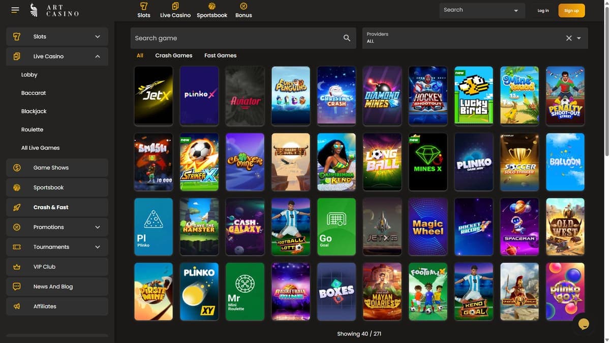Open the live chat bubble icon
This screenshot has height=343, width=610.
click(584, 324)
